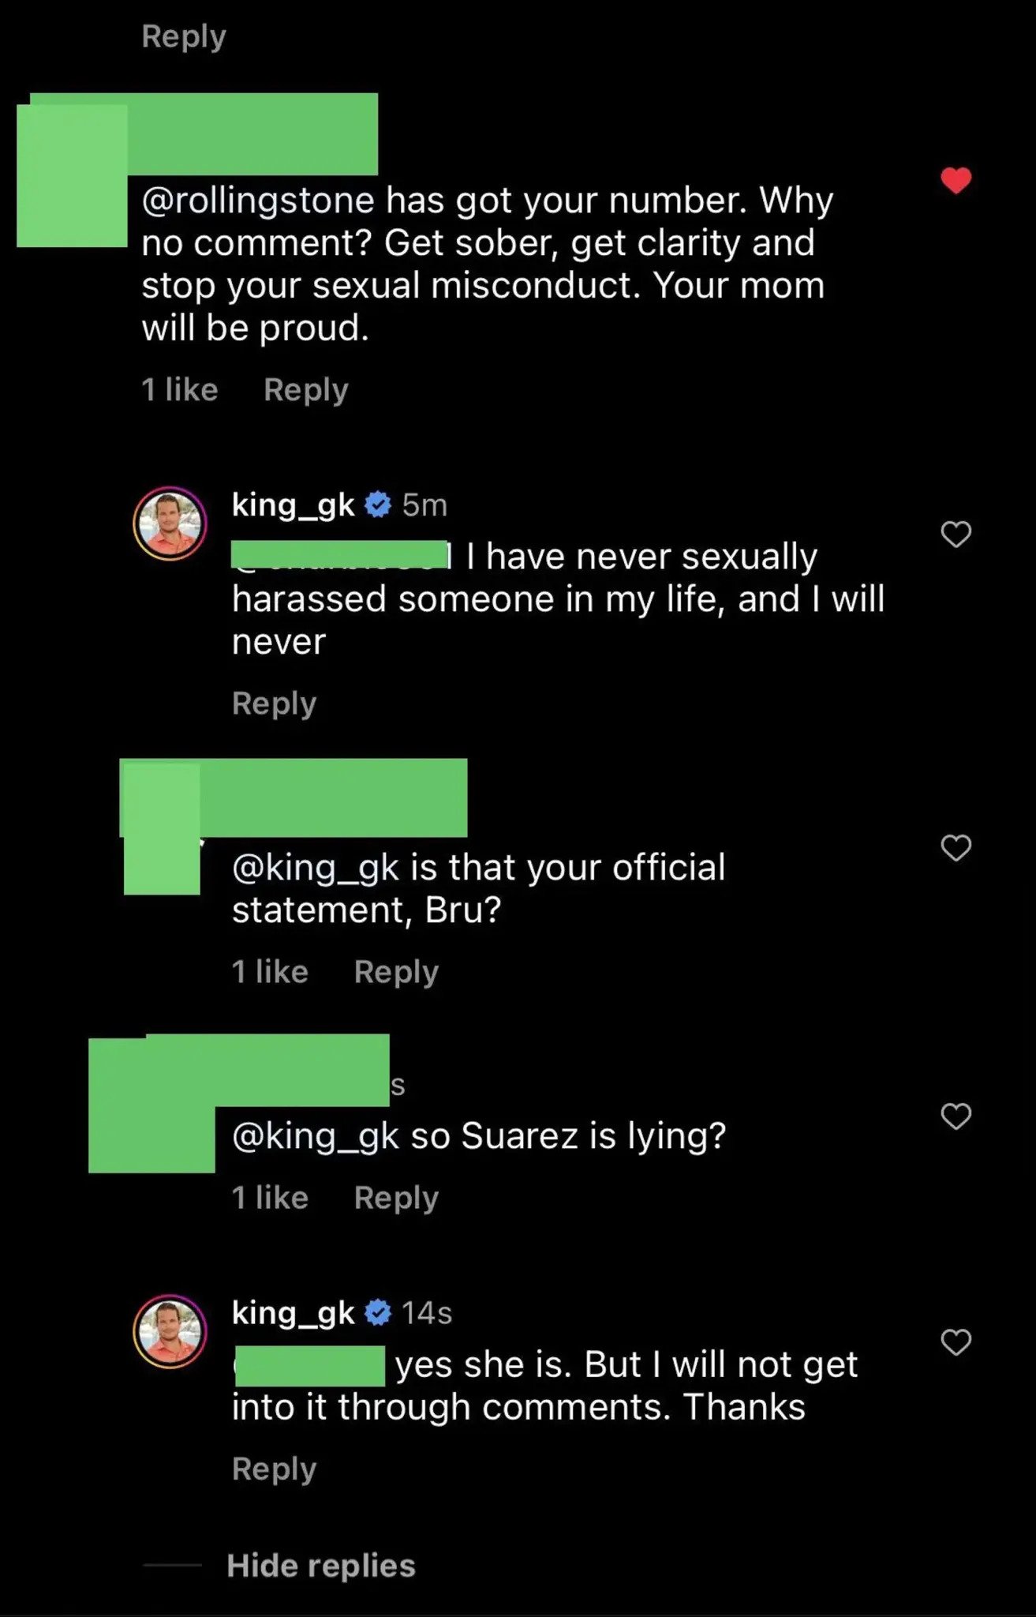Reply to king_gk's 'never sexually harassed' comment

pos(274,703)
